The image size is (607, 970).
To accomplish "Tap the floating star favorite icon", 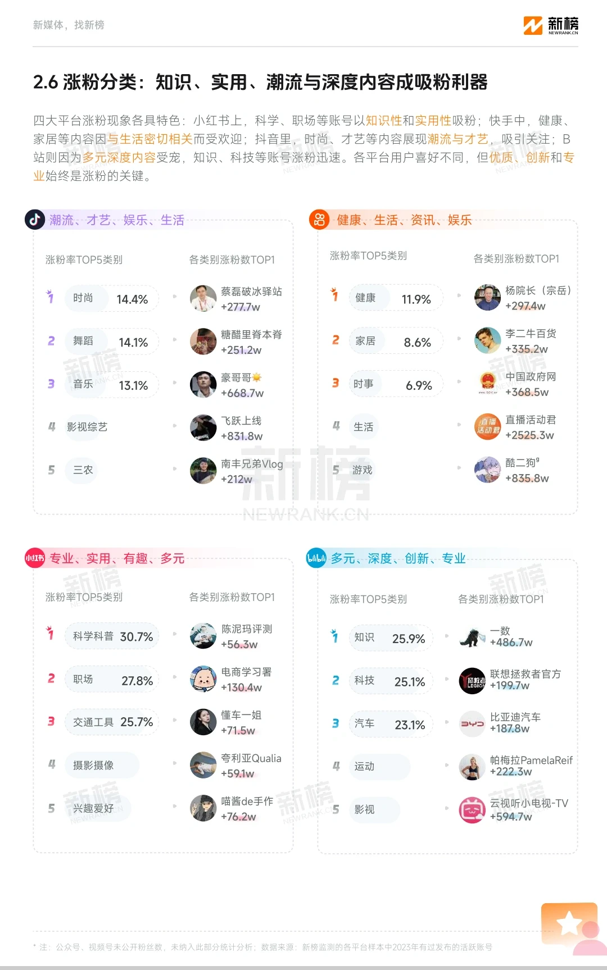I will [x=569, y=923].
